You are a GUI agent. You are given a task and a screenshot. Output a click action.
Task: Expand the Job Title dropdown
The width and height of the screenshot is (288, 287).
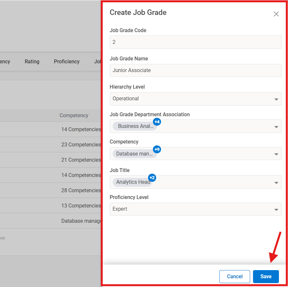click(x=276, y=182)
